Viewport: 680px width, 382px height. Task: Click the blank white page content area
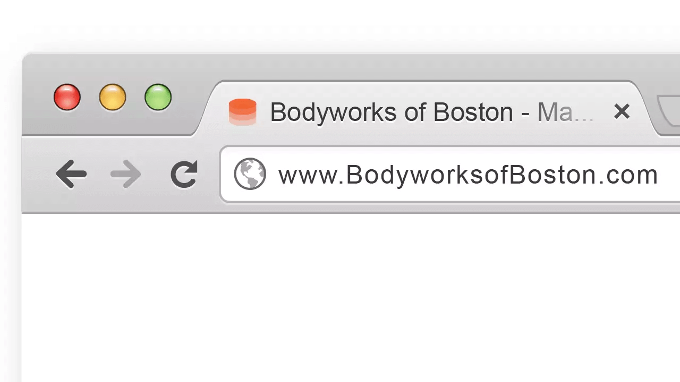click(351, 297)
